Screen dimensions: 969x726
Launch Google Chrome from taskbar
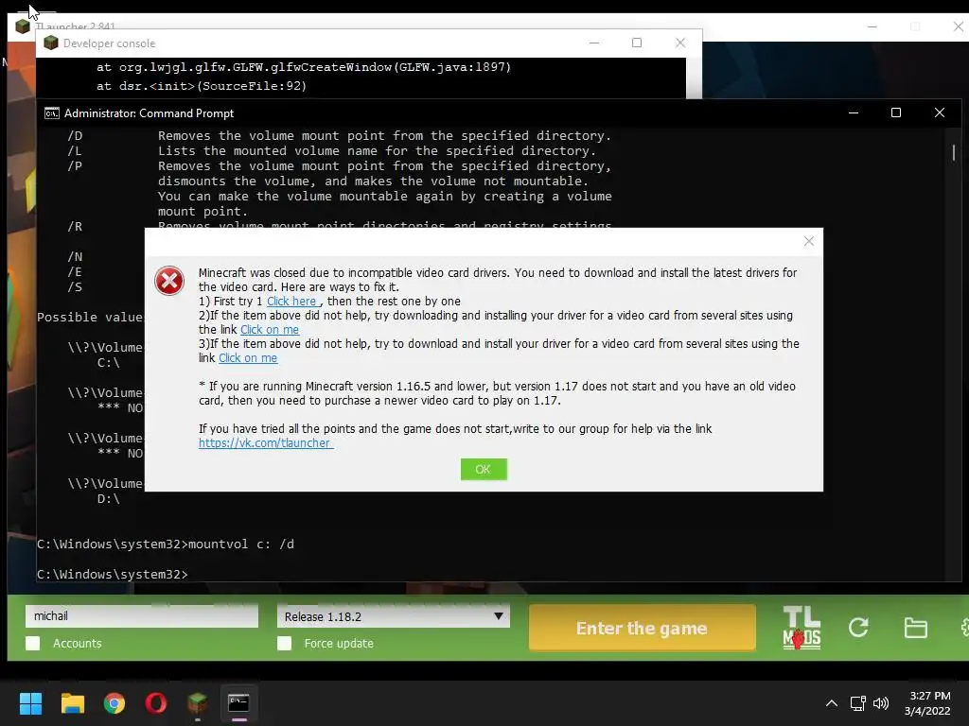coord(115,703)
